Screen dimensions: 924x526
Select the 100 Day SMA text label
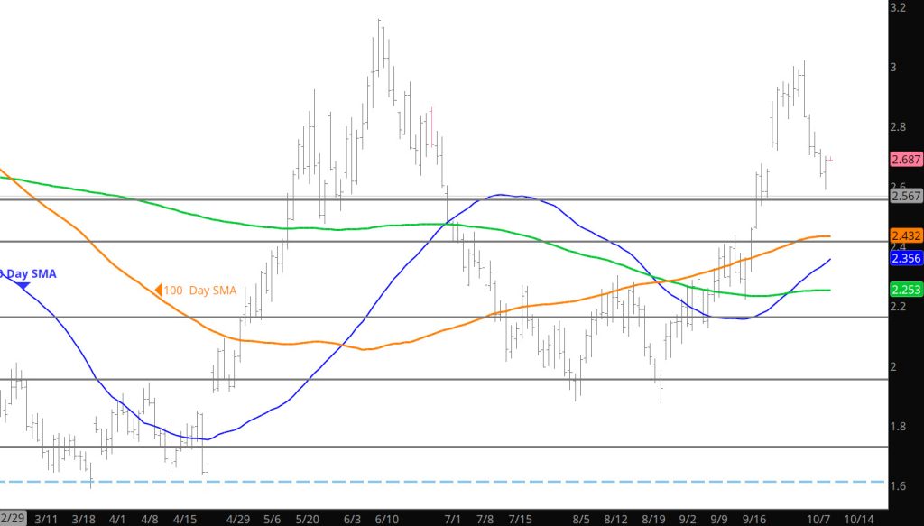pos(199,291)
